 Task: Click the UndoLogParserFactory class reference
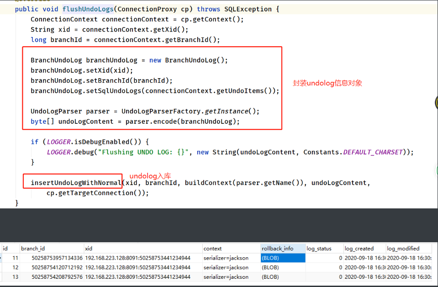point(161,111)
